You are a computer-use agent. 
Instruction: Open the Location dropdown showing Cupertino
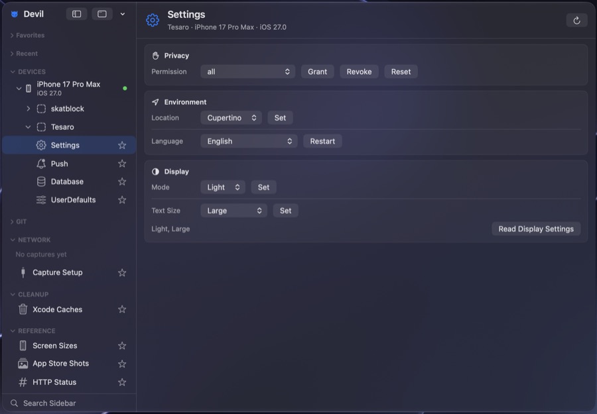pos(231,118)
